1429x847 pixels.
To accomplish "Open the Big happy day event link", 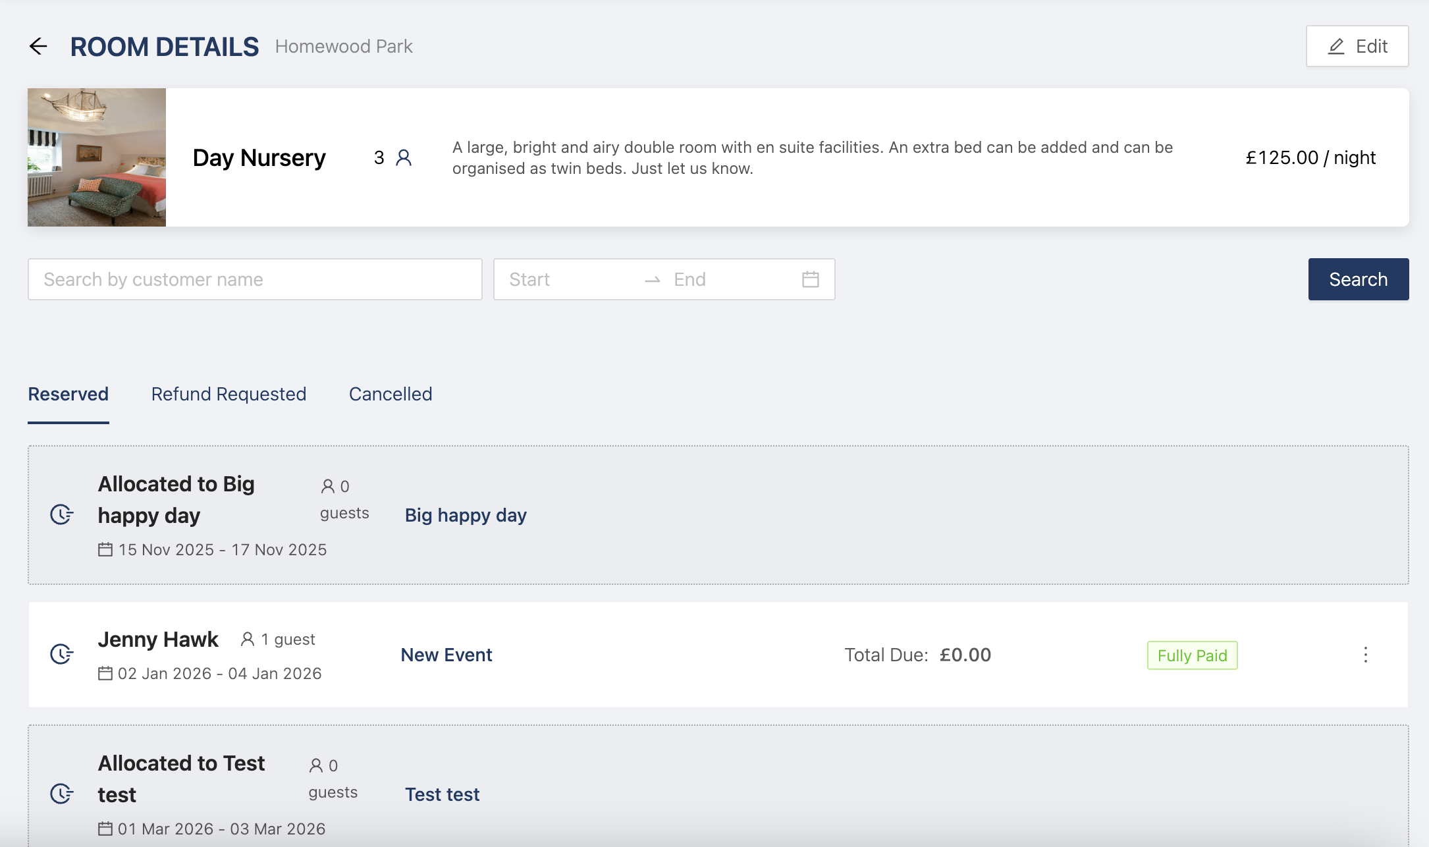I will point(466,515).
